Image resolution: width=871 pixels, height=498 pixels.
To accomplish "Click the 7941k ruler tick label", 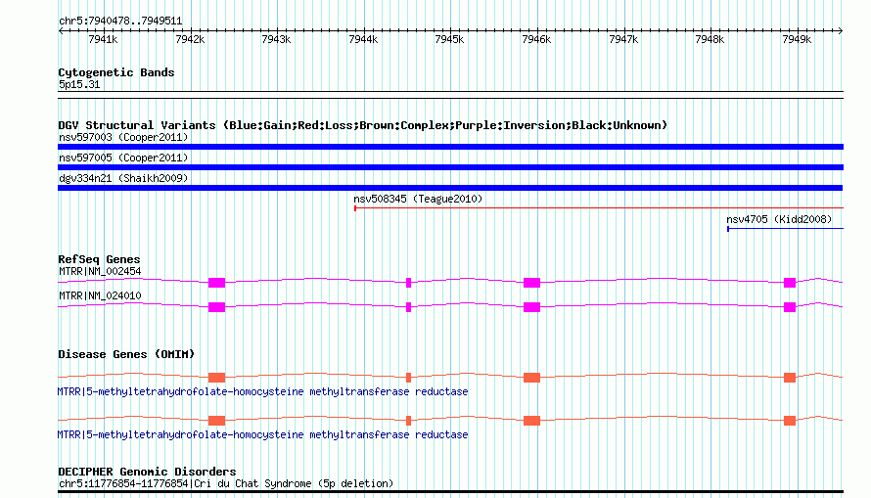I will (103, 39).
